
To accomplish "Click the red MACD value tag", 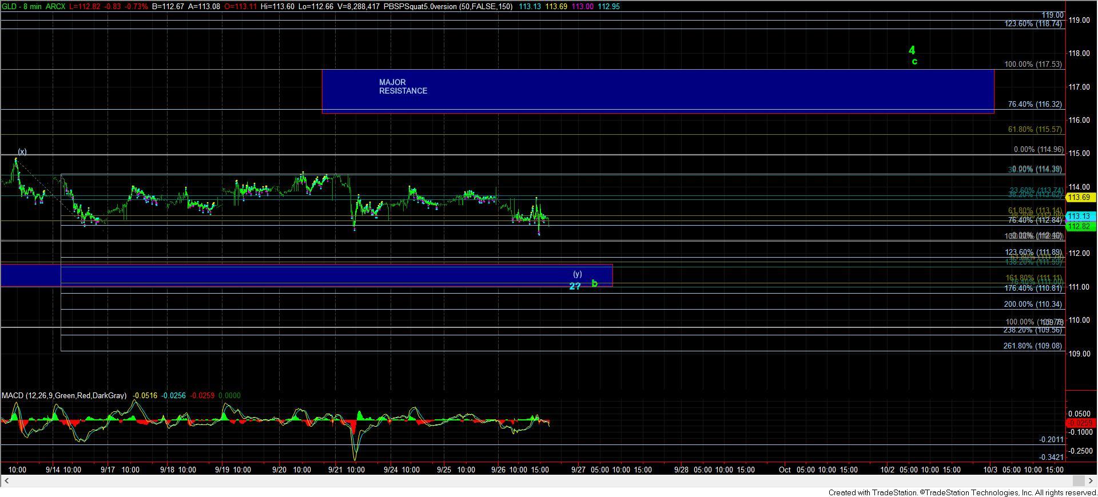I will click(x=1081, y=423).
